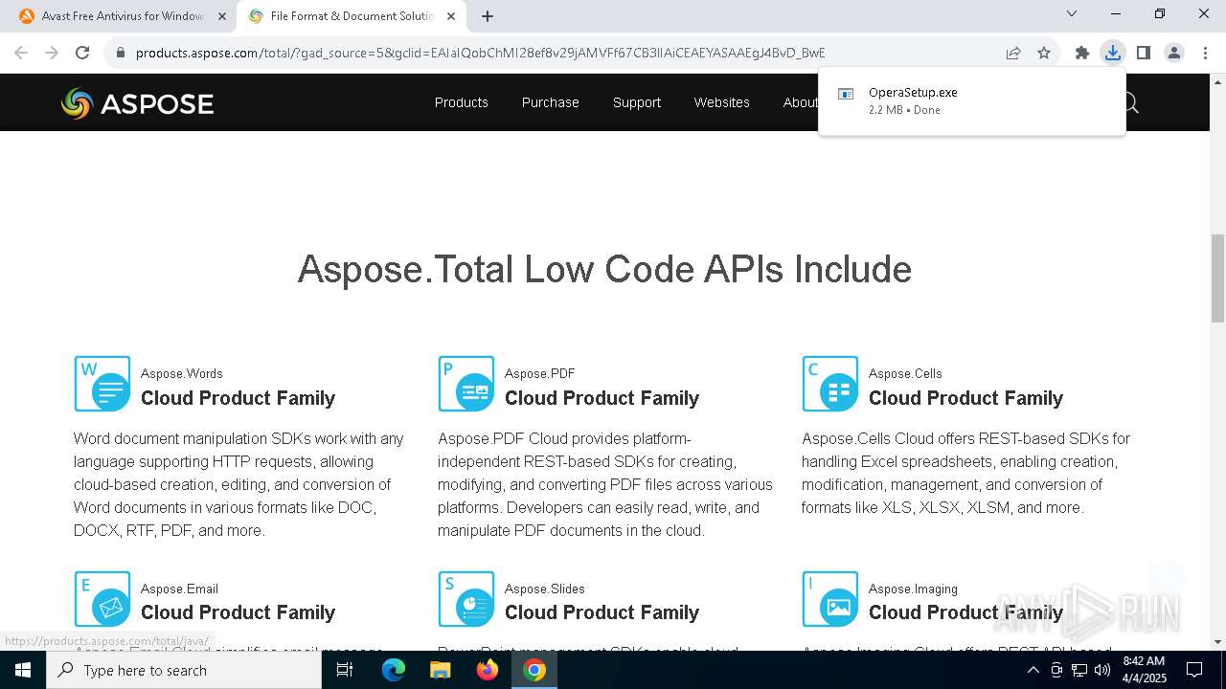This screenshot has width=1226, height=689.
Task: Open the downloaded OperaSetup.exe entry
Action: tap(972, 100)
